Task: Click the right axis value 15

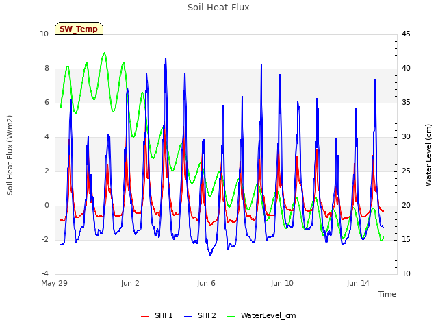Action: 406,239
